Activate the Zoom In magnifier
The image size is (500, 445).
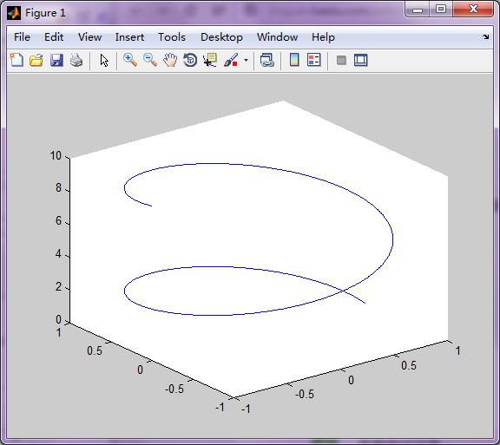point(130,60)
